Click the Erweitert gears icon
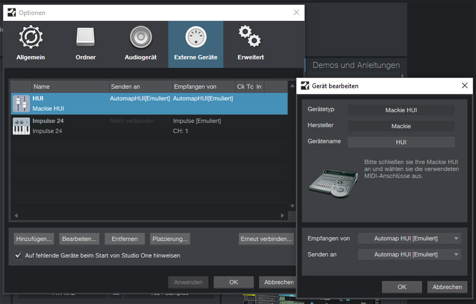 click(x=249, y=37)
